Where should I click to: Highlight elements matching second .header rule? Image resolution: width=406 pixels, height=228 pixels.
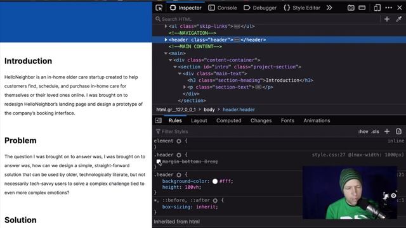[179, 175]
